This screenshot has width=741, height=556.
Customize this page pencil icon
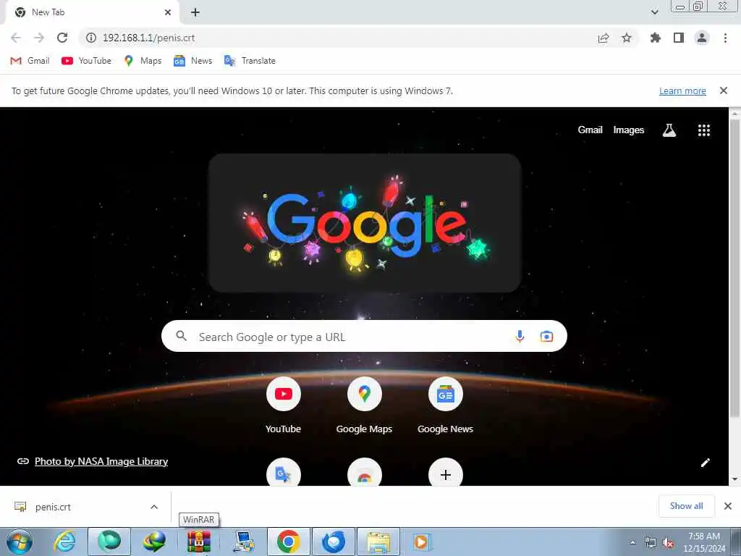(705, 463)
